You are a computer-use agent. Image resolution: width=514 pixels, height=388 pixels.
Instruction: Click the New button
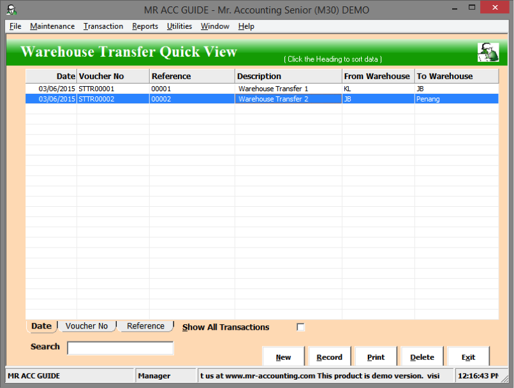[x=283, y=357]
